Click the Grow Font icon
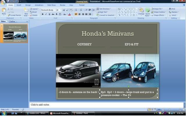Viewport: 186px width, 116px height. coord(64,10)
